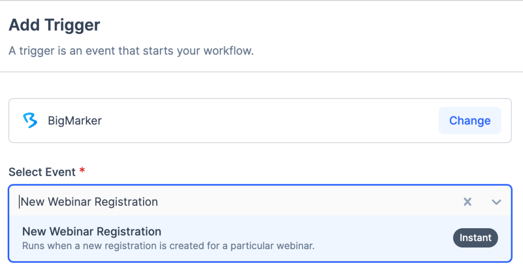Clear the selected event with X icon
Viewport: 523px width, 270px height.
coord(467,202)
